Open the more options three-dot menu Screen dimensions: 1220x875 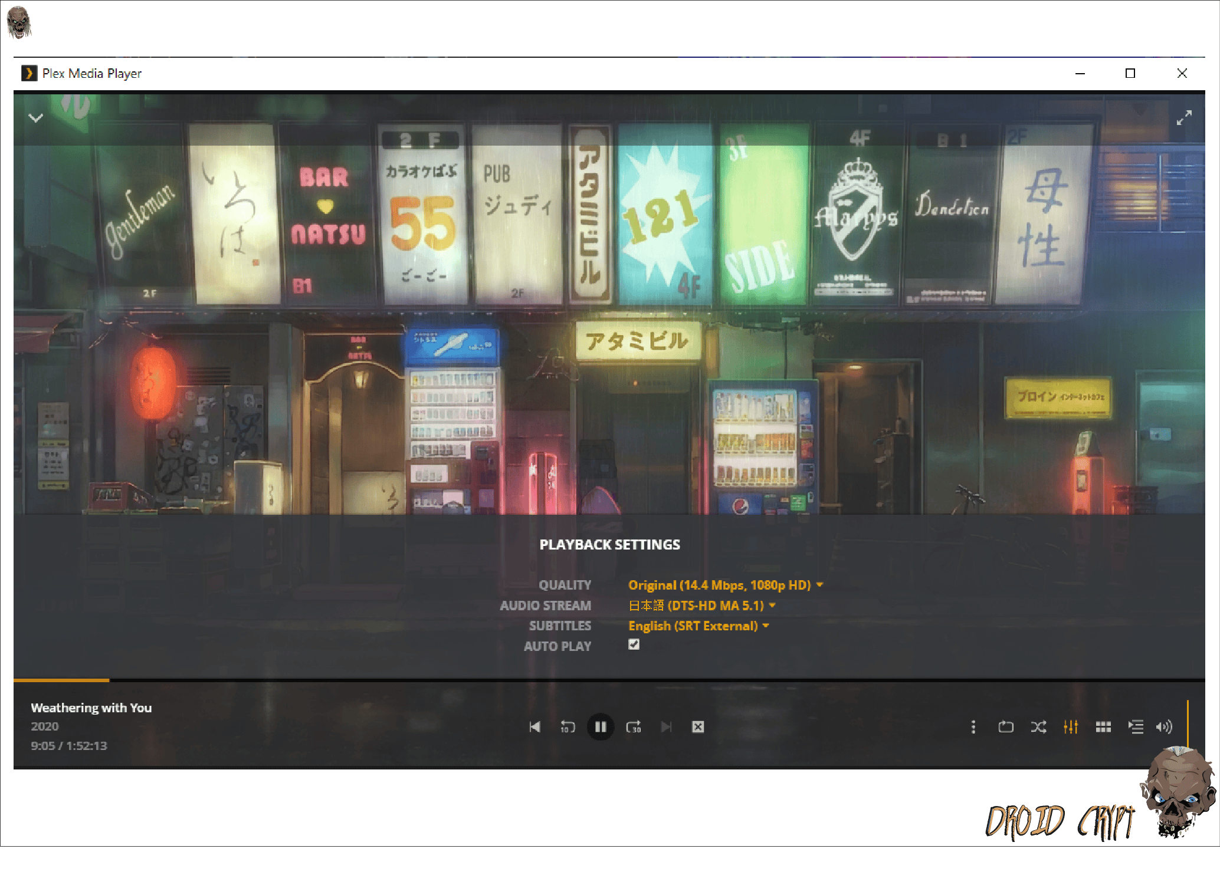(x=973, y=727)
